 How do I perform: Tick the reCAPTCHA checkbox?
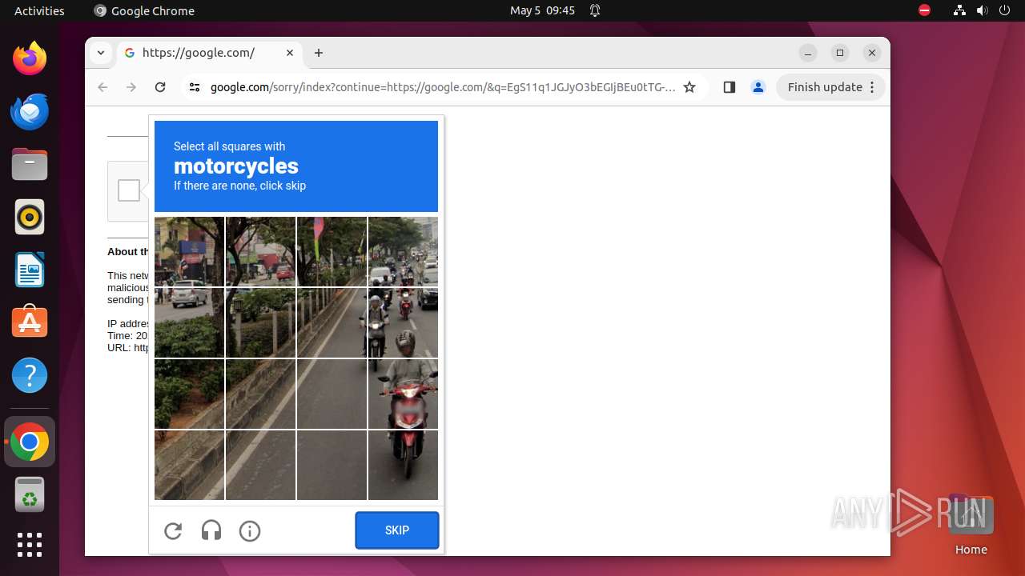(x=129, y=190)
